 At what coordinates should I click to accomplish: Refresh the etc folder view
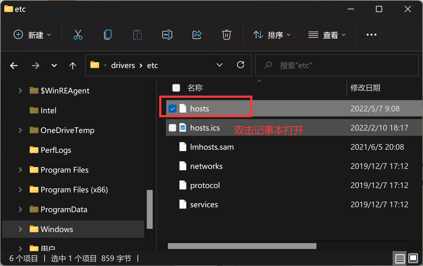tap(241, 65)
